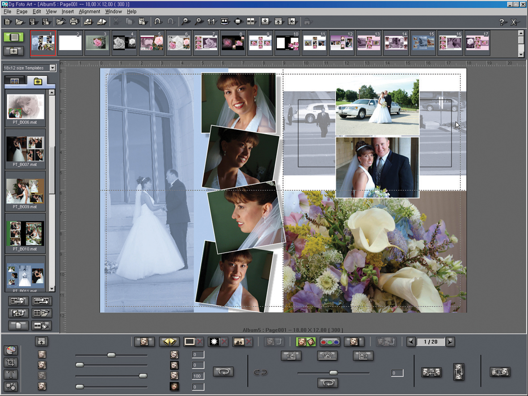This screenshot has width=528, height=396.
Task: Select the PT_B007.mat template
Action: [x=25, y=149]
